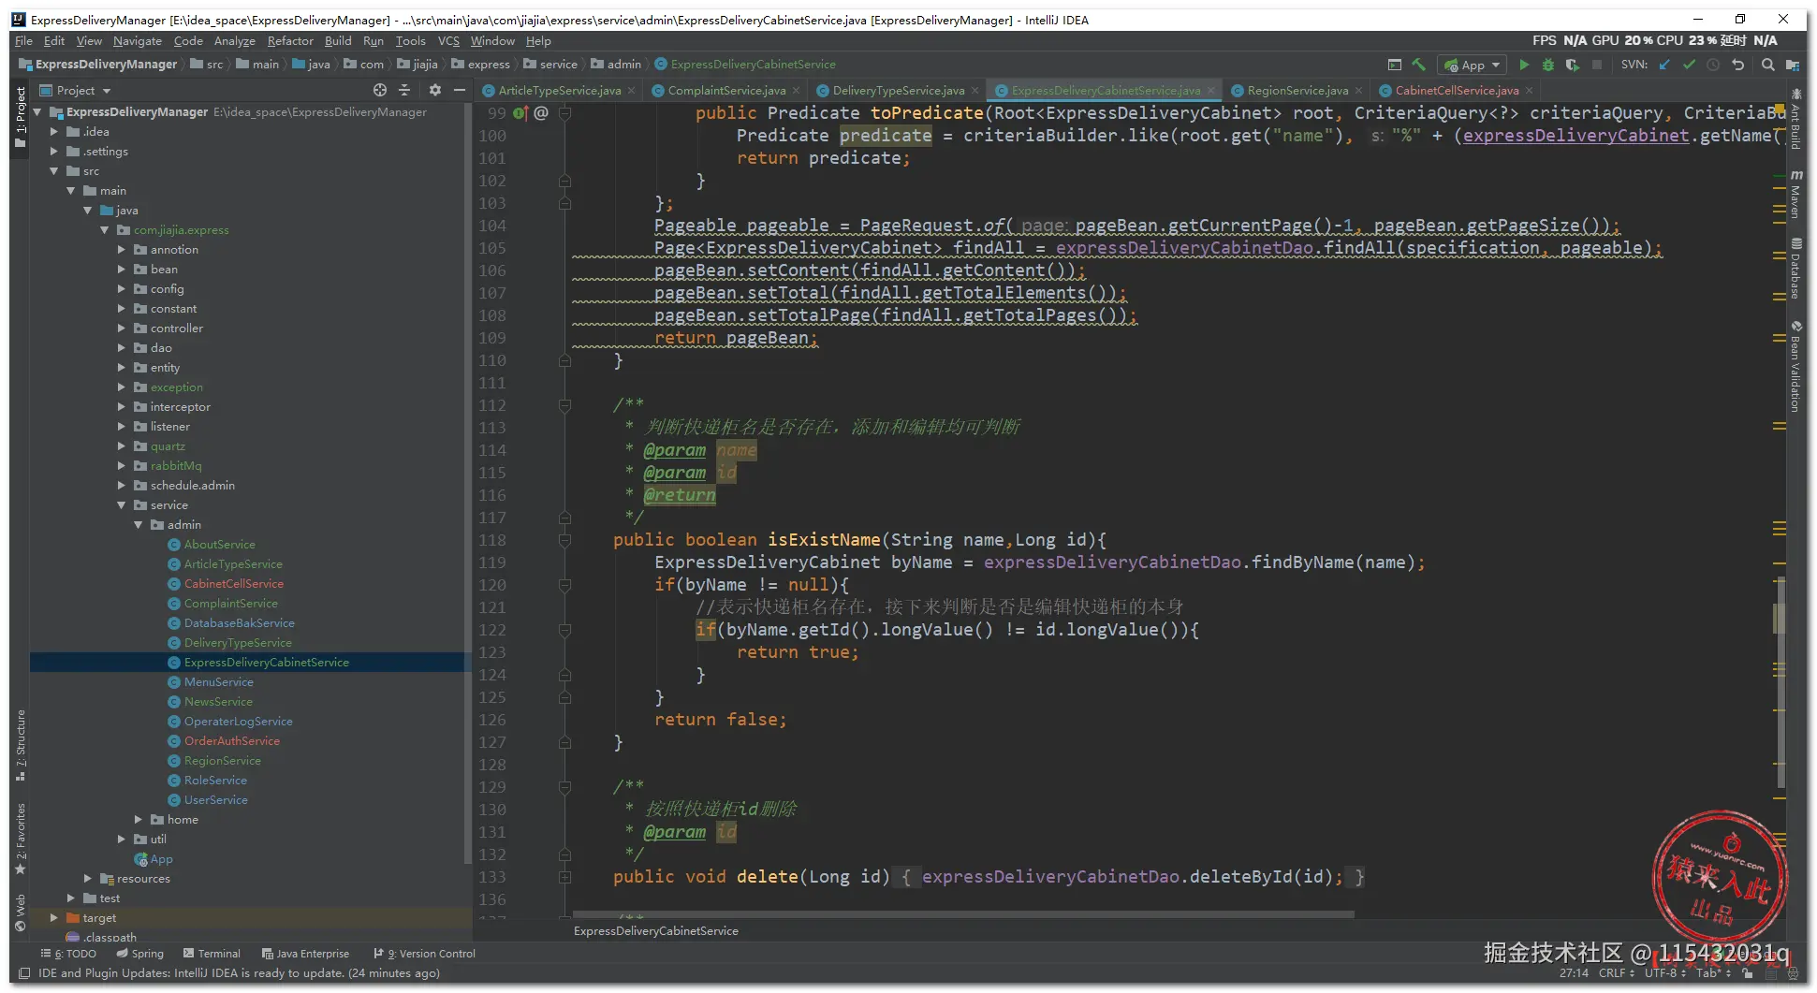Open Project panel settings gear
The image size is (1817, 993).
[x=434, y=90]
